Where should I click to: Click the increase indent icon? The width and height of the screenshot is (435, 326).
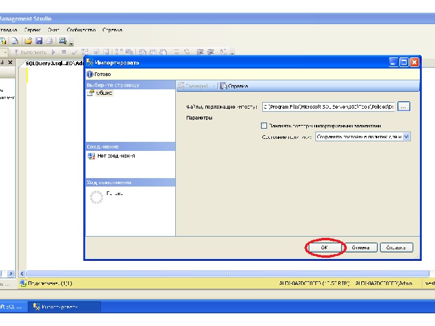click(211, 52)
